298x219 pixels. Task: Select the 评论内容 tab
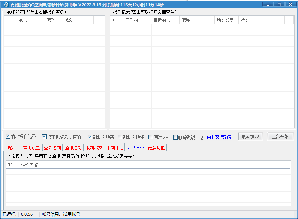136,147
